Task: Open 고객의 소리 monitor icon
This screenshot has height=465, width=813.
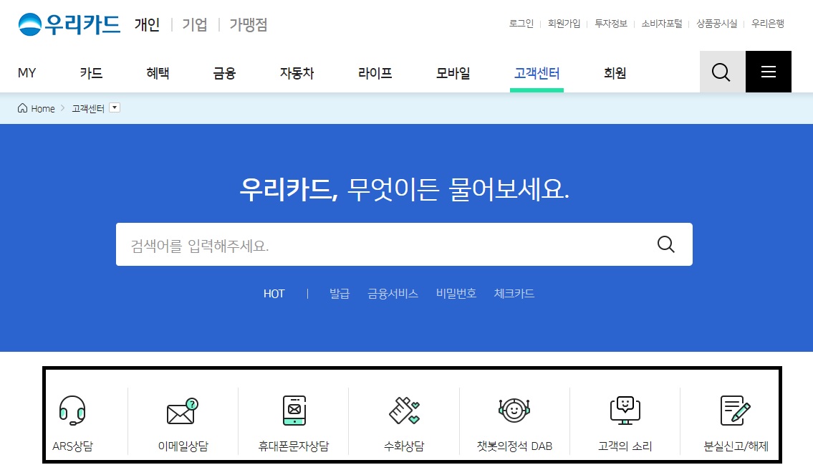Action: click(x=625, y=411)
